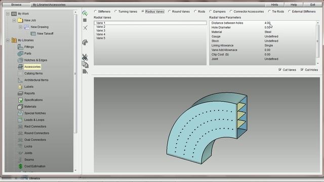This screenshot has width=324, height=182.
Task: Click the paste document icon
Action: 85,72
